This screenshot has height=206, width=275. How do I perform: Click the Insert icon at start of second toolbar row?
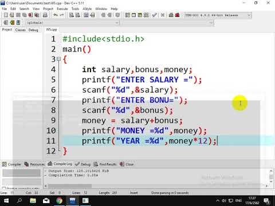(6, 22)
